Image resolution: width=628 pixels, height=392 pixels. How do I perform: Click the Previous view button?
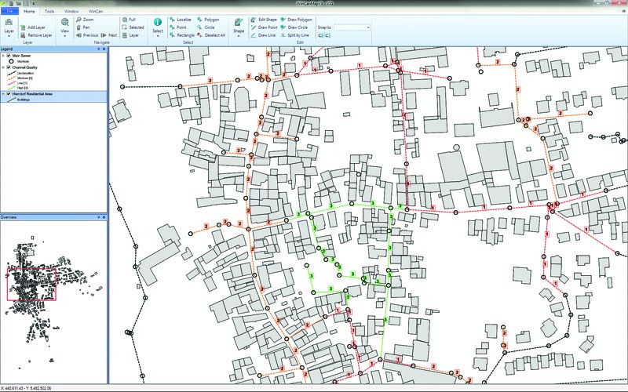(x=88, y=35)
